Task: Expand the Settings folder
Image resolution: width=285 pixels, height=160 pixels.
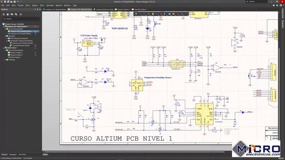Action: (x=5, y=60)
